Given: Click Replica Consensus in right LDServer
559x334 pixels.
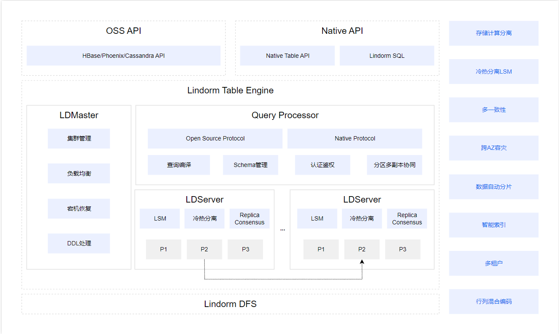Looking at the screenshot, I should [x=407, y=218].
